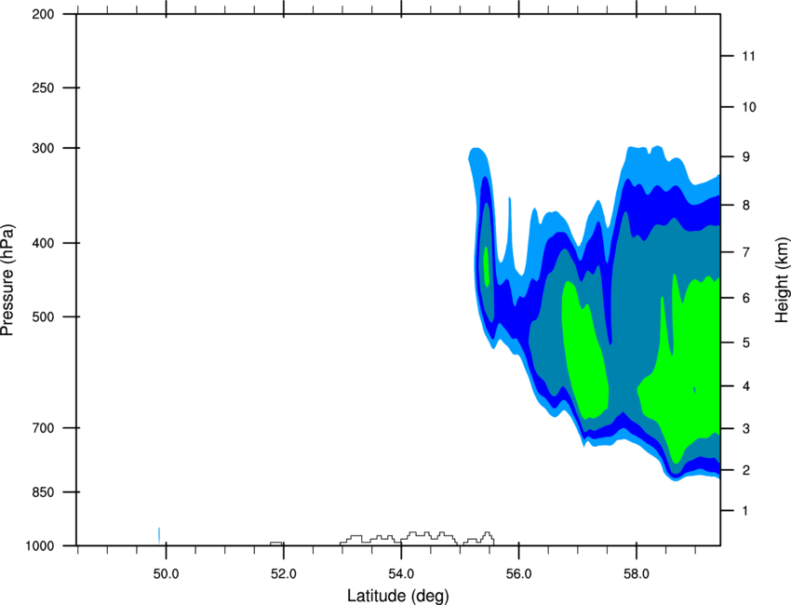Click the Latitude (deg) axis title

click(397, 596)
